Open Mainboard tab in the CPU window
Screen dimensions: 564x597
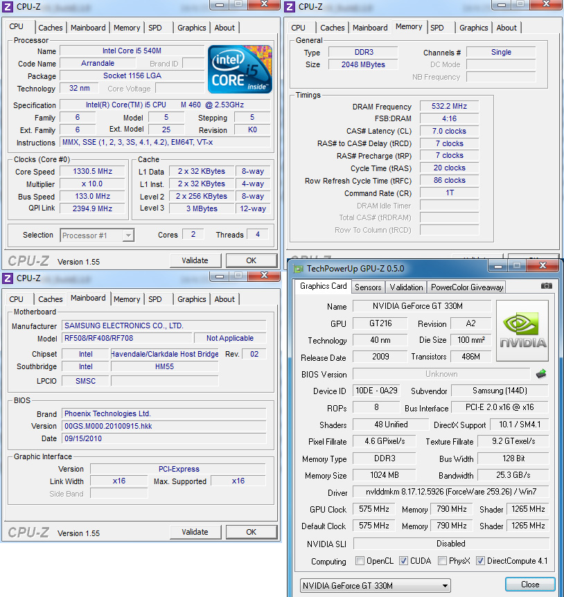pos(88,28)
